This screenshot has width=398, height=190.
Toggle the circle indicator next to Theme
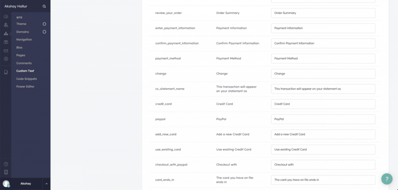click(44, 24)
